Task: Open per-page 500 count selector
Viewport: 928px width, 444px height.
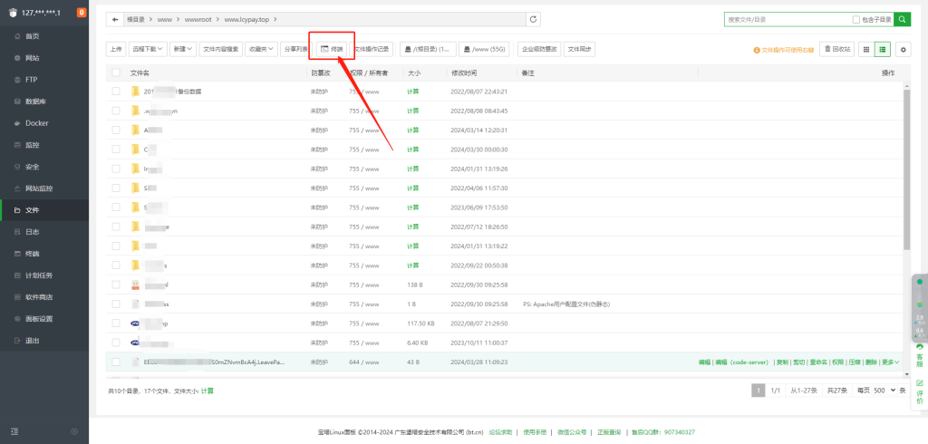Action: (884, 391)
